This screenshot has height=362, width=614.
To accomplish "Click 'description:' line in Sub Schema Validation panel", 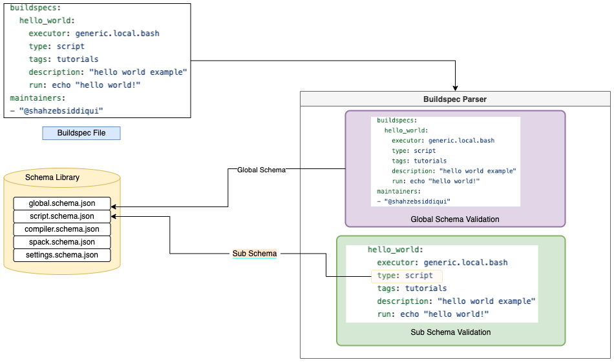I will click(456, 301).
